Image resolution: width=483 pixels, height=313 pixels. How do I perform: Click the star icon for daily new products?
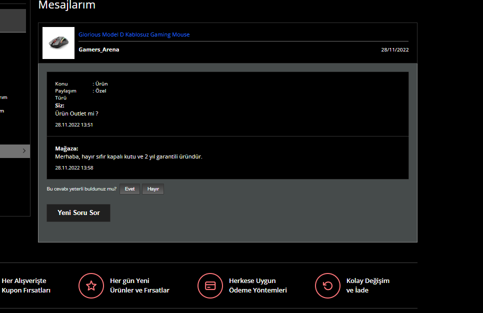(x=91, y=285)
